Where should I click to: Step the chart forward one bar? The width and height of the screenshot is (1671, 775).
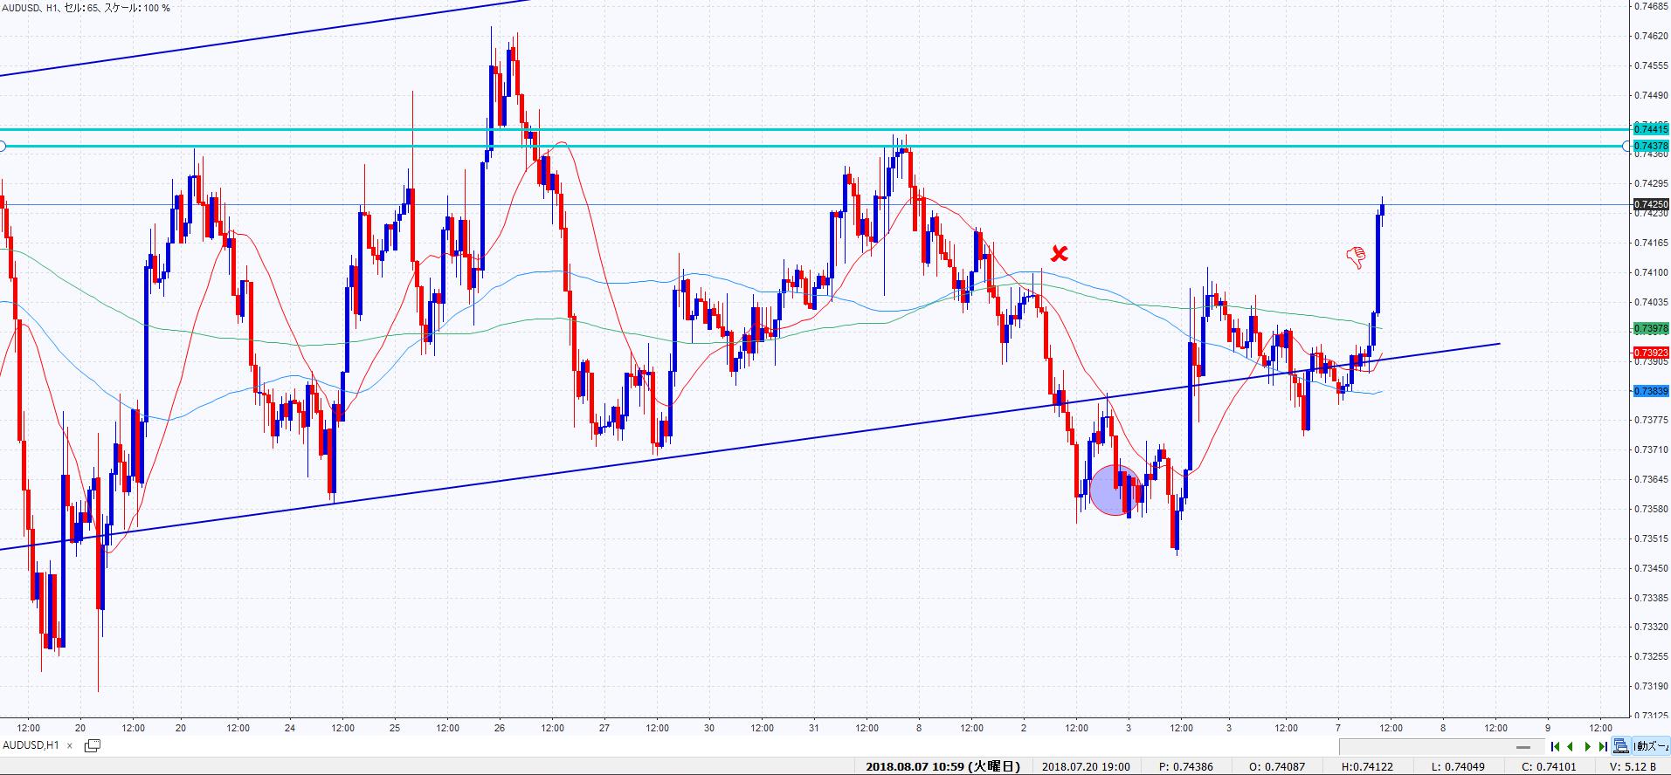pos(1587,746)
